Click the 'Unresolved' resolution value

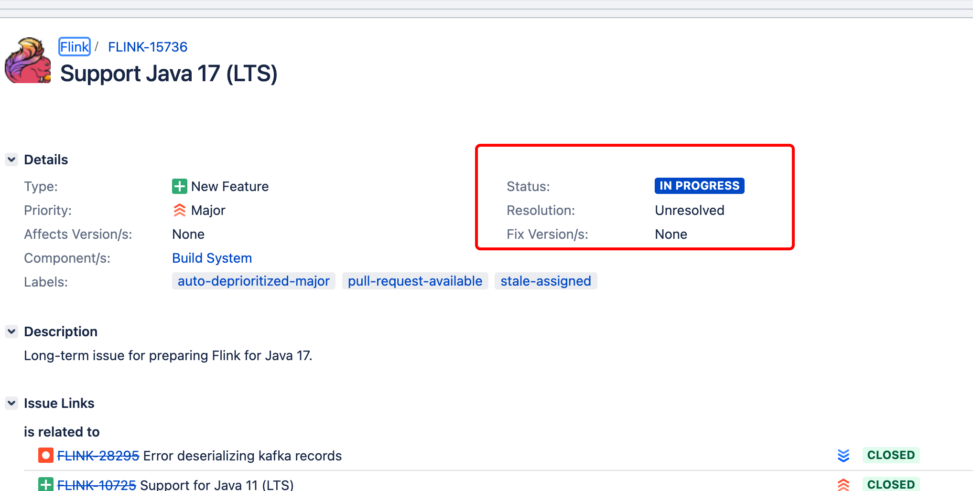690,210
